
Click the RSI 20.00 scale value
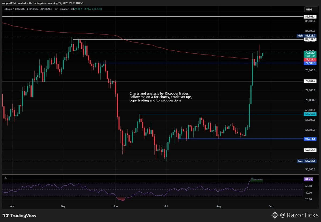click(308, 199)
